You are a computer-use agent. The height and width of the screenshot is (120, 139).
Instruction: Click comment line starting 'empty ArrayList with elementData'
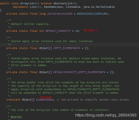coord(65,89)
